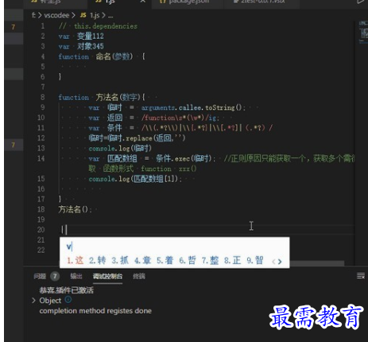Switch to the package.json editor tab
Screen dimensions: 368x342
click(x=188, y=2)
